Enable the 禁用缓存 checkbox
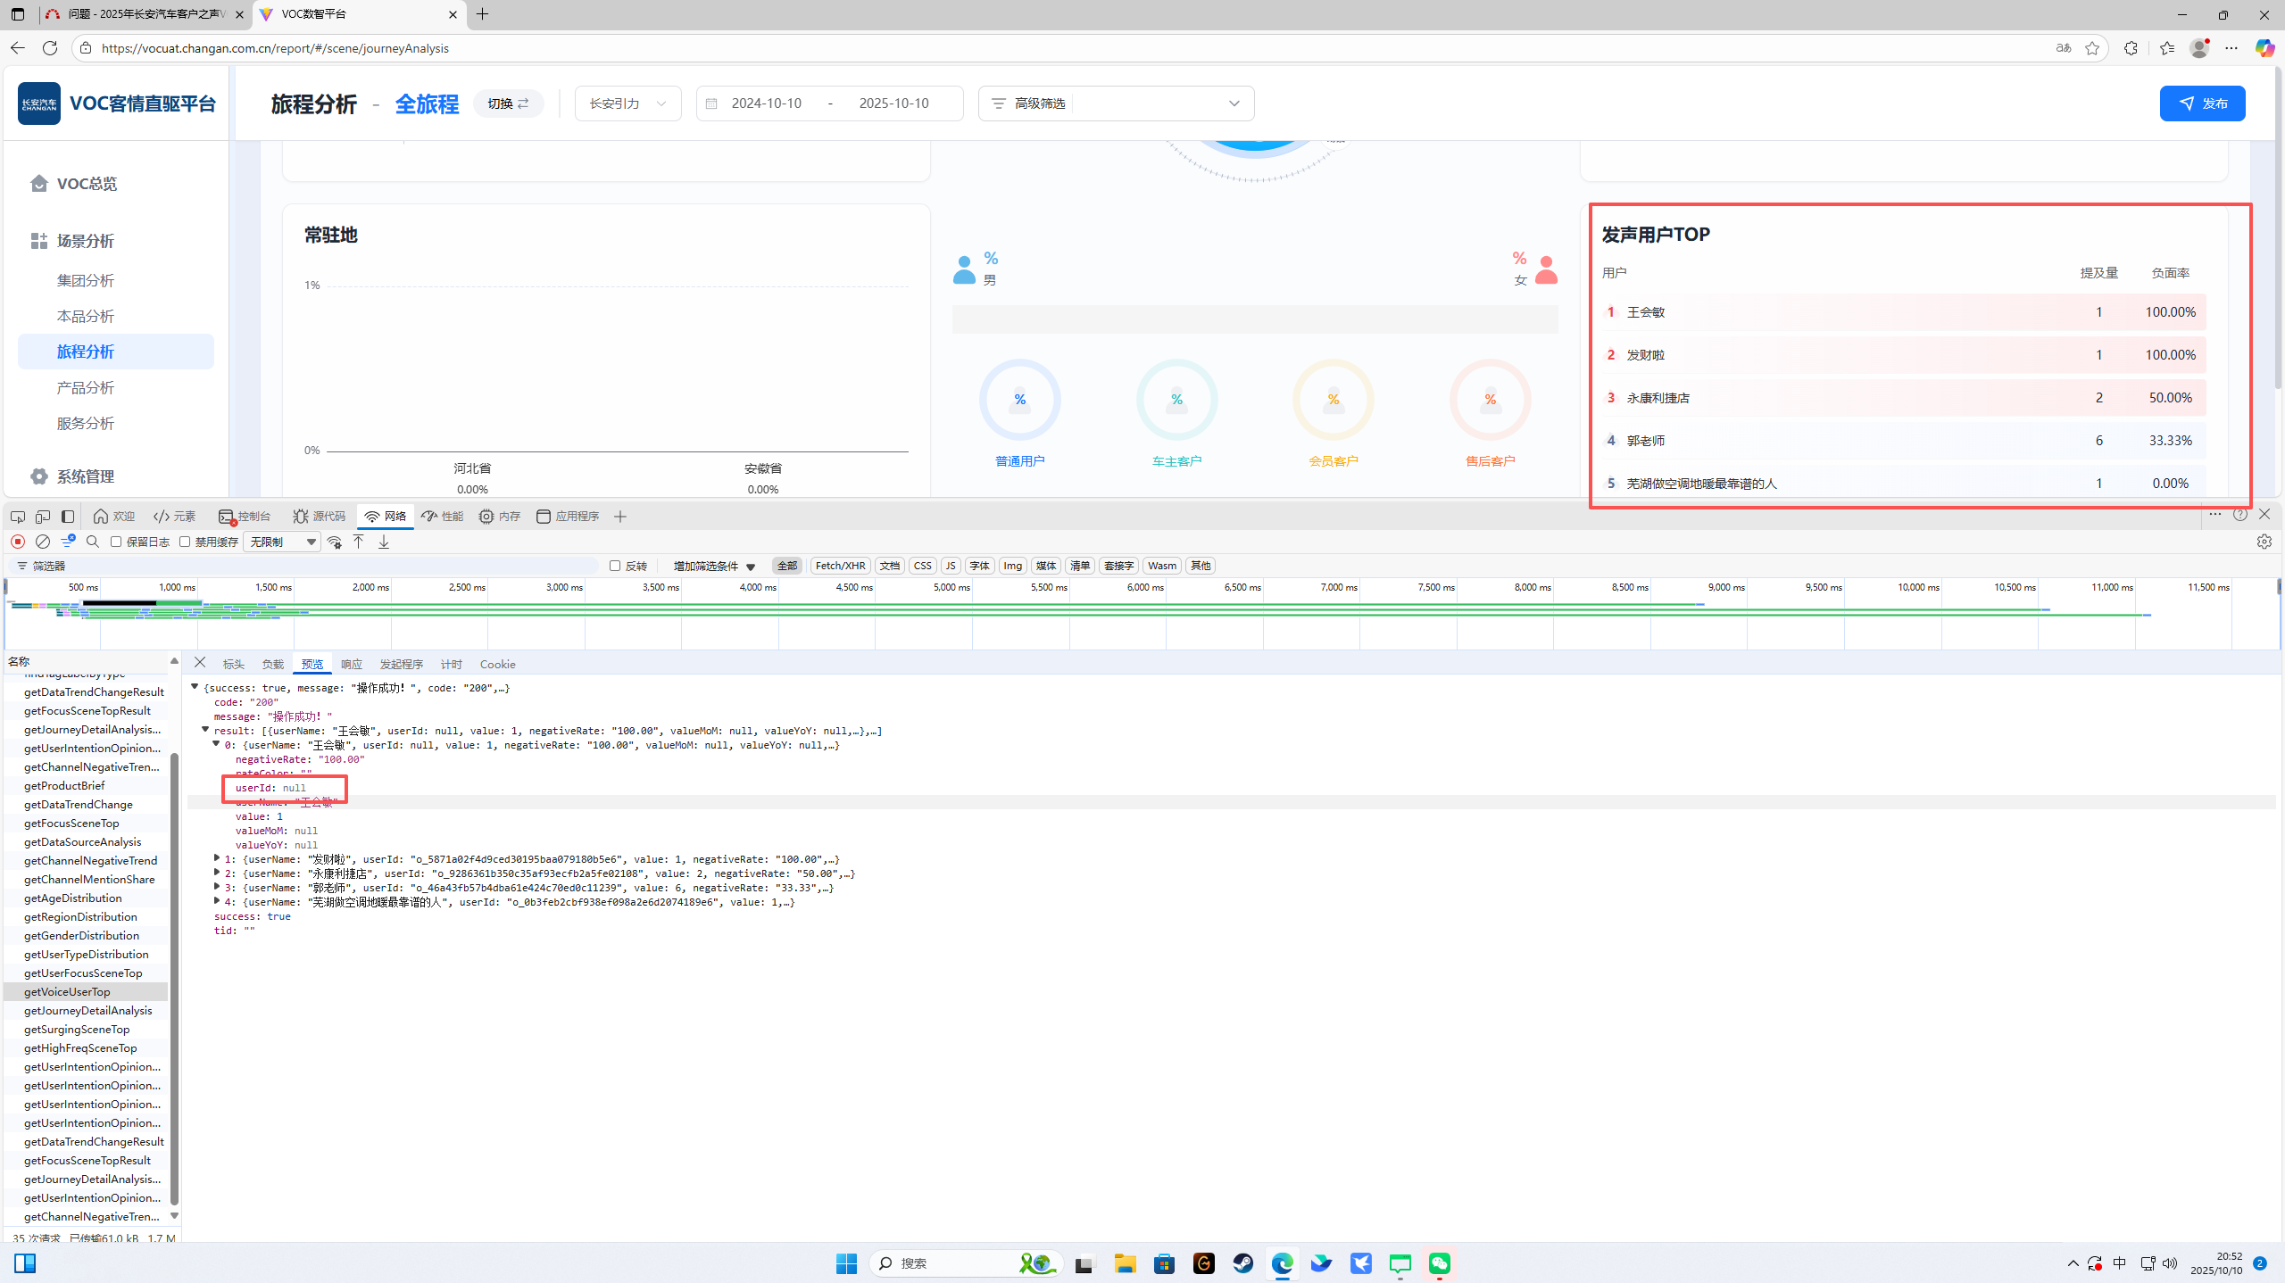This screenshot has width=2285, height=1283. pyautogui.click(x=185, y=542)
